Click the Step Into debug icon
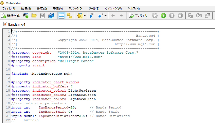This screenshot has height=123, width=215. pos(190,16)
